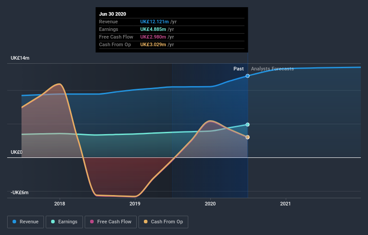Click the orange Cash From Op data point
Screen dimensions: 368x235
pyautogui.click(x=247, y=137)
